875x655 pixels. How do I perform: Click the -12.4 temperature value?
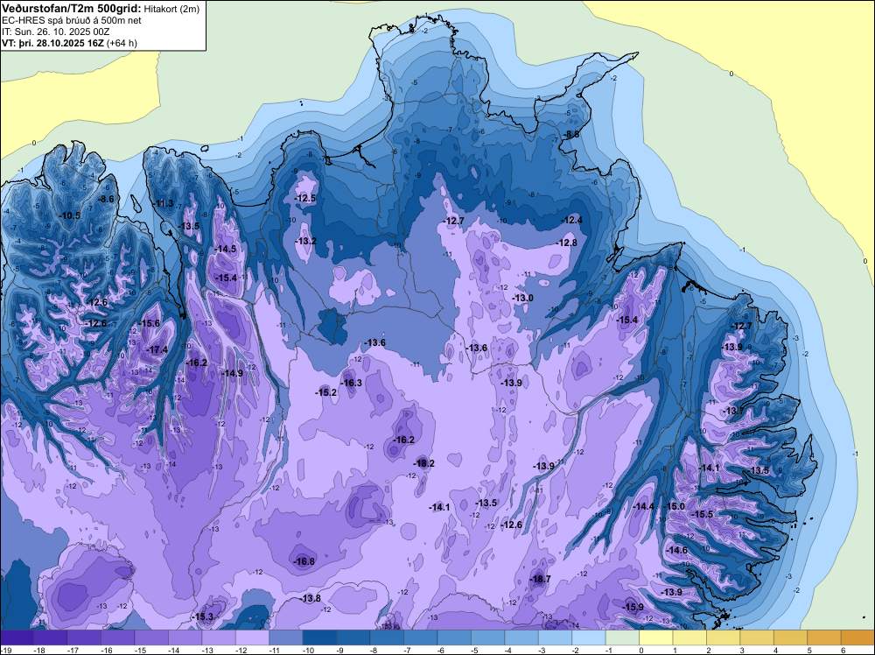click(x=572, y=220)
